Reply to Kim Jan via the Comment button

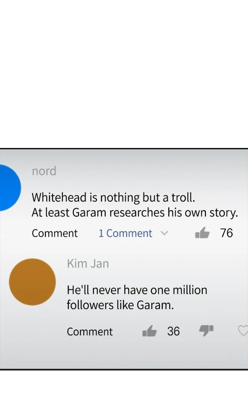point(89,332)
